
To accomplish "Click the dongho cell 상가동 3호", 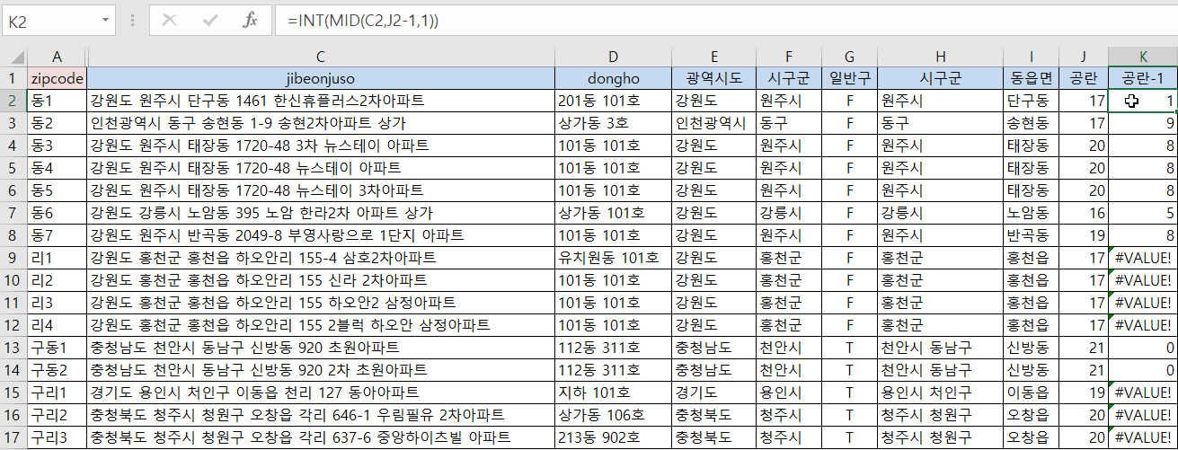I will [x=613, y=123].
